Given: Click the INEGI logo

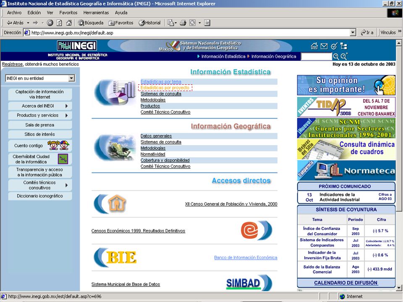Looking at the screenshot, I should 77,46.
